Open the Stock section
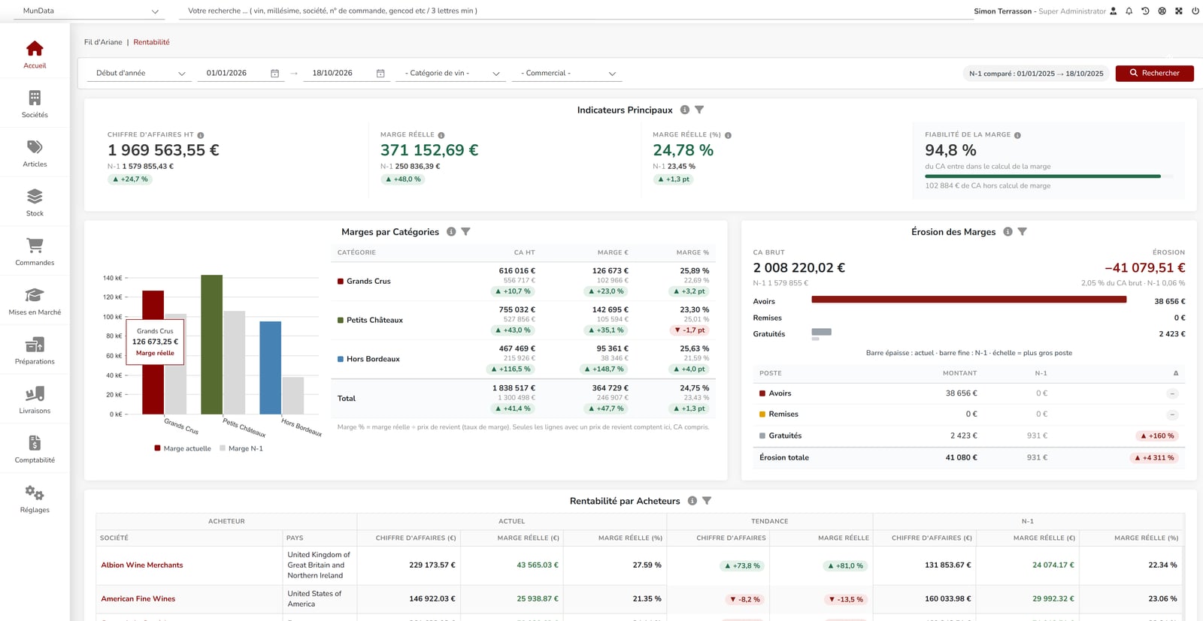 click(x=35, y=203)
